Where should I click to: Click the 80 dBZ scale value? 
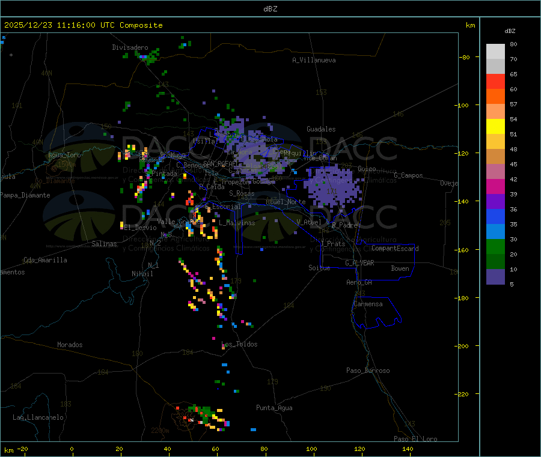coord(513,44)
